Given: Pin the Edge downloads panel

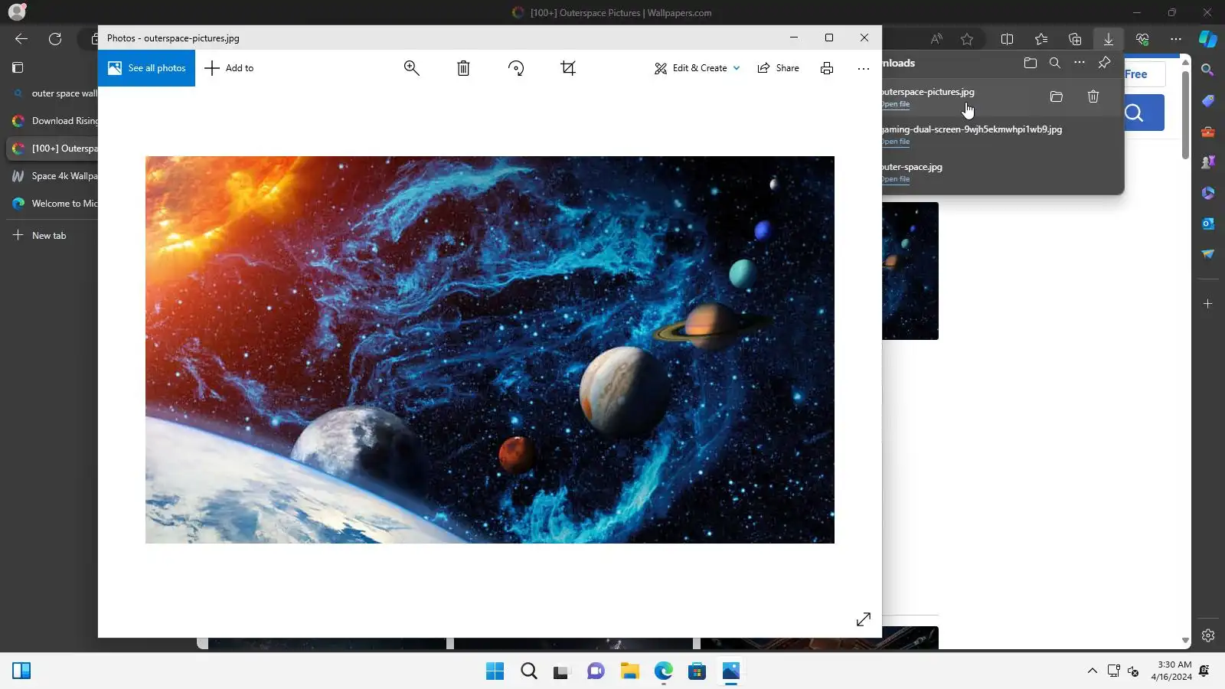Looking at the screenshot, I should coord(1104,63).
